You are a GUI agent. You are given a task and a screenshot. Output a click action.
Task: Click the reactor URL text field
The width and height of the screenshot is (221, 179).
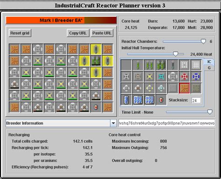167,123
